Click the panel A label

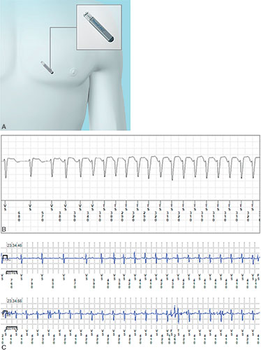[x=3, y=127]
